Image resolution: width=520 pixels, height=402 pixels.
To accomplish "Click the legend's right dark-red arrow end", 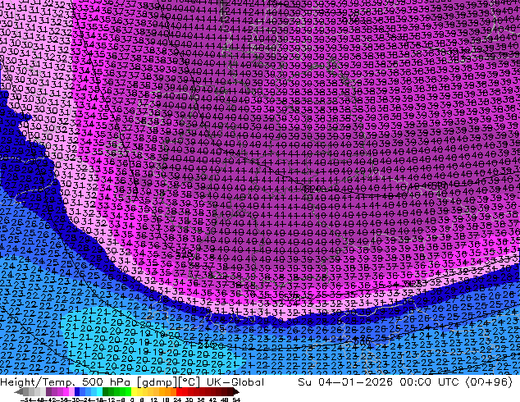I will (235, 391).
